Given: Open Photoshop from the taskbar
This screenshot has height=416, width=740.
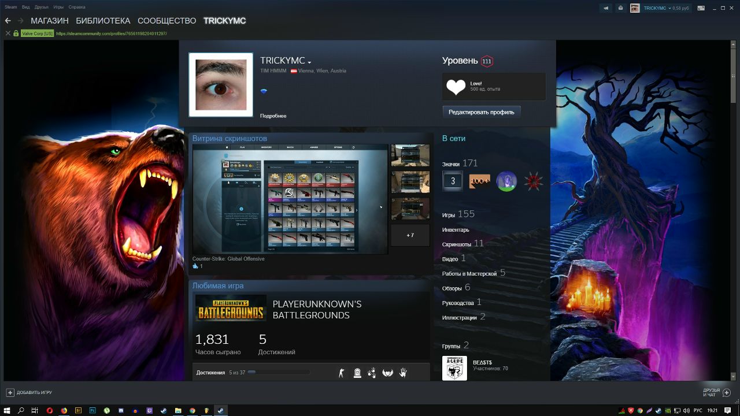Looking at the screenshot, I should click(x=92, y=410).
